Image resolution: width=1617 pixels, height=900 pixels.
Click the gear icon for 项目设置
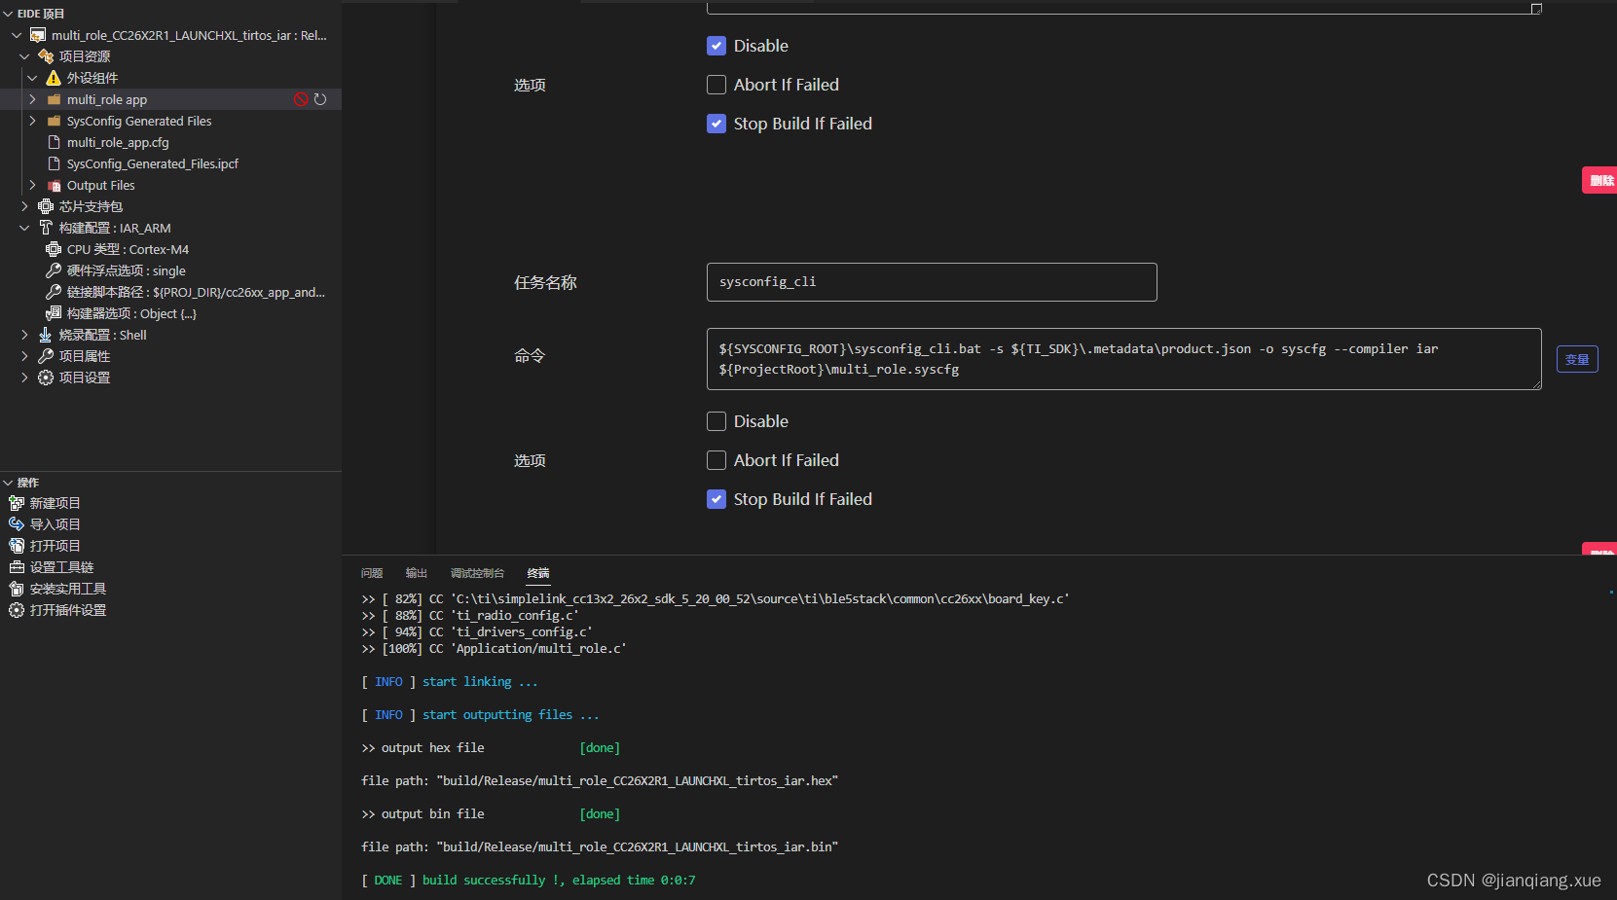click(x=46, y=378)
